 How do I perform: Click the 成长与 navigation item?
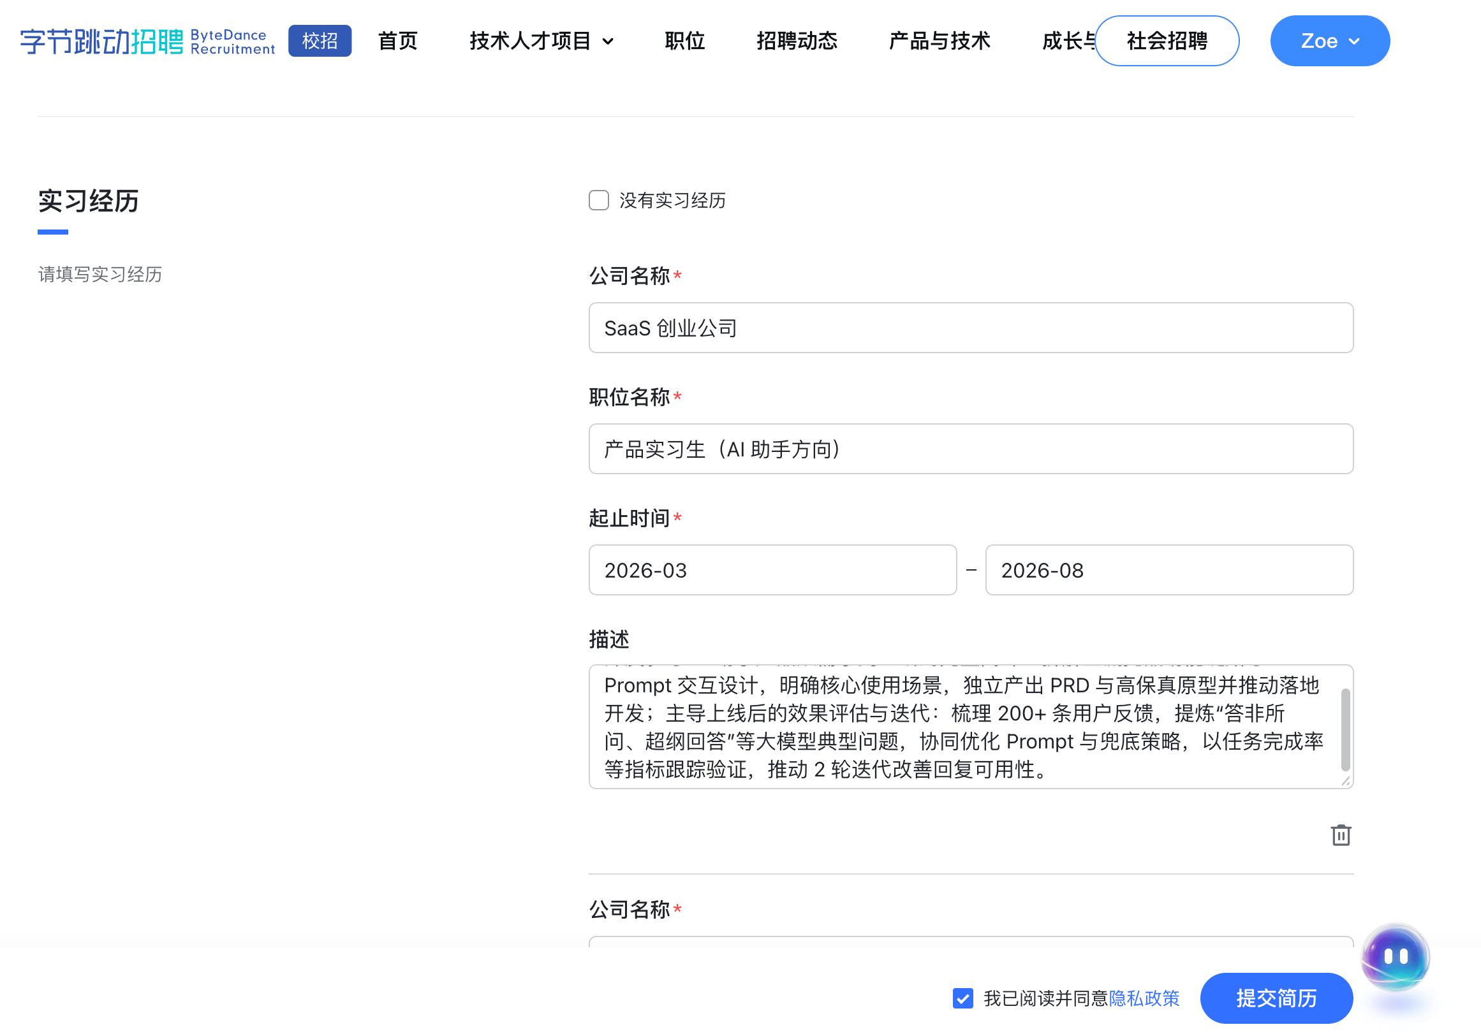[x=1070, y=41]
